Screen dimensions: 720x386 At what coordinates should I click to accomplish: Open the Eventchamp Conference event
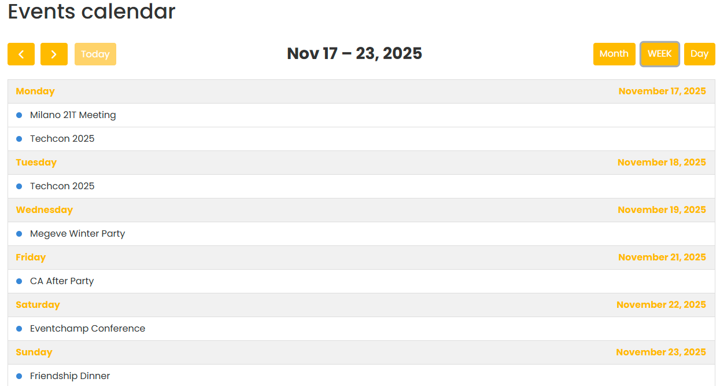click(x=87, y=329)
